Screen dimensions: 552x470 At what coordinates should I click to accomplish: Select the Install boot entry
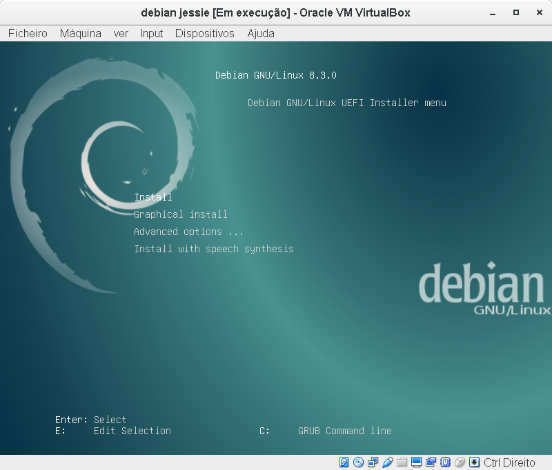pyautogui.click(x=153, y=197)
